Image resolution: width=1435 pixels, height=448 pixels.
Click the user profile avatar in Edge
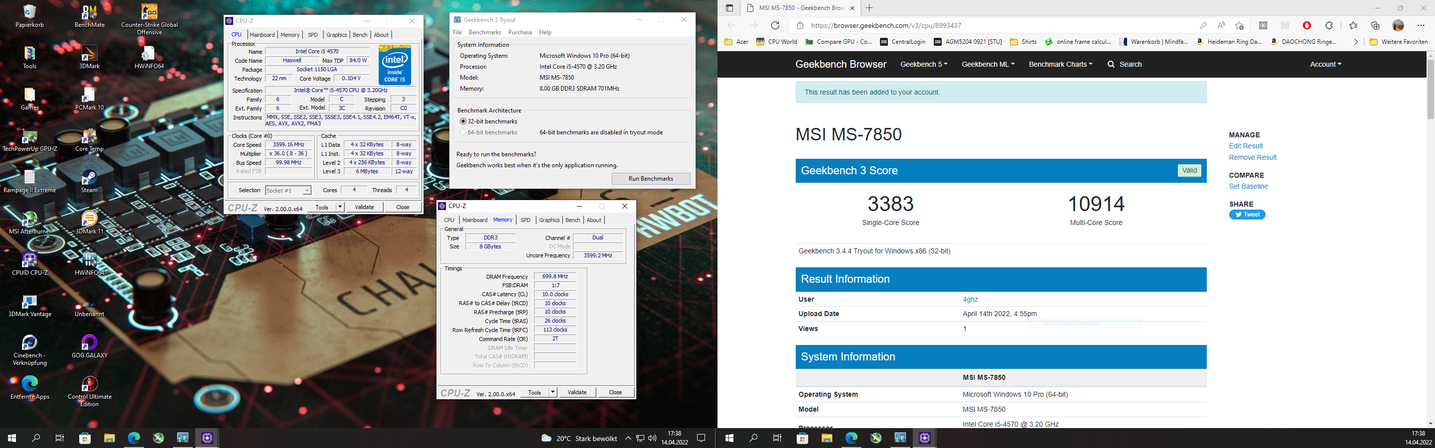pyautogui.click(x=1398, y=25)
